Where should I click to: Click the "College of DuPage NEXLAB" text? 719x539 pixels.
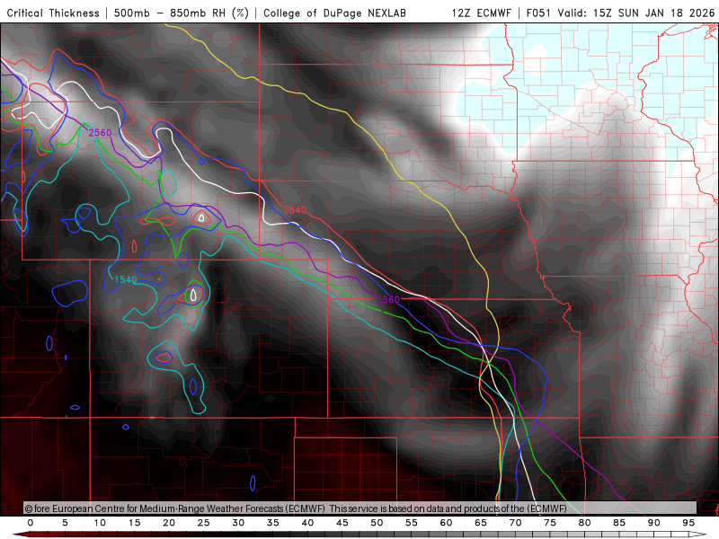pyautogui.click(x=334, y=13)
